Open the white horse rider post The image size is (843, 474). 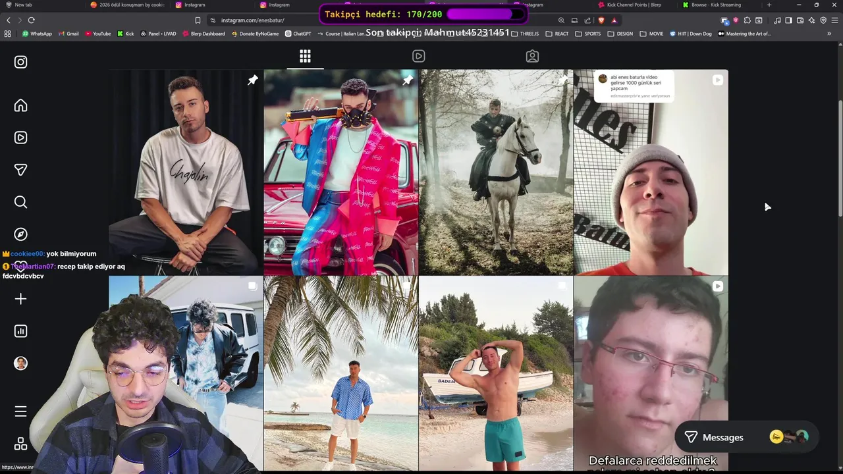pos(496,172)
